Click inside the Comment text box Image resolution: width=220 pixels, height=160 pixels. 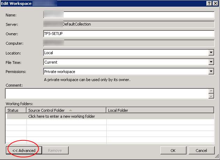[106, 94]
